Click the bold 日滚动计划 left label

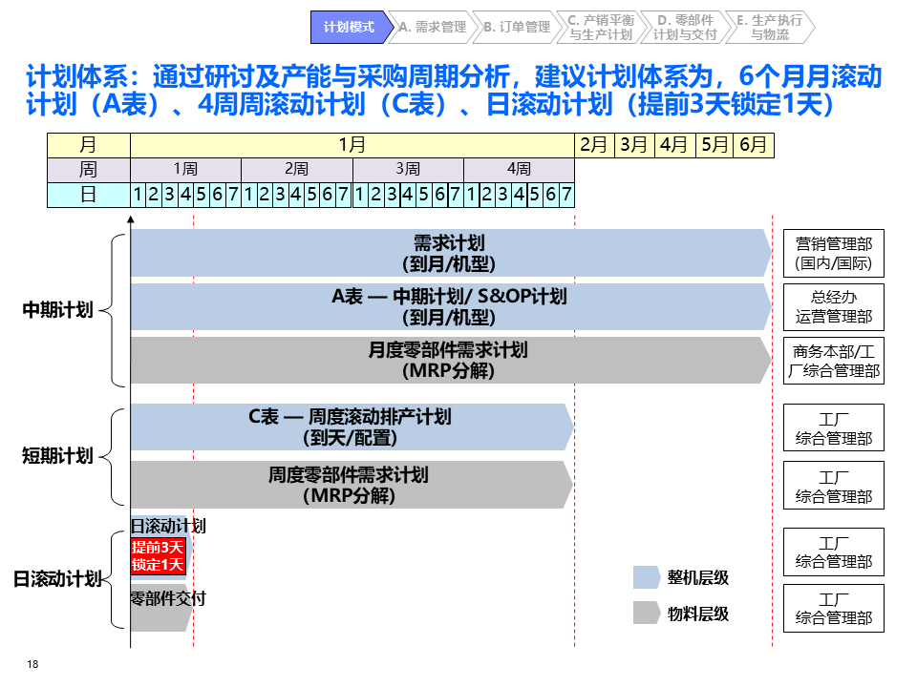tap(57, 579)
